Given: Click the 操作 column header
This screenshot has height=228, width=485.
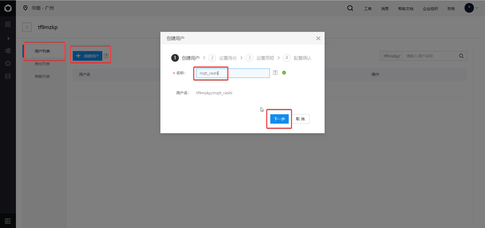Looking at the screenshot, I should click(x=375, y=74).
